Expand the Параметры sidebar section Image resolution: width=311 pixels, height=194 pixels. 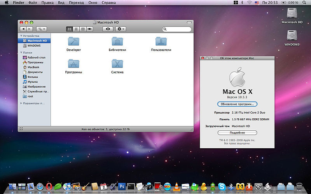[x=21, y=104]
